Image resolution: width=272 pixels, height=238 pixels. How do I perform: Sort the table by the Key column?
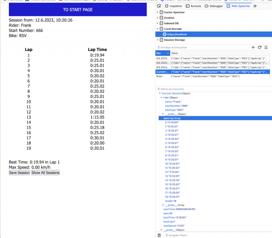[x=163, y=53]
